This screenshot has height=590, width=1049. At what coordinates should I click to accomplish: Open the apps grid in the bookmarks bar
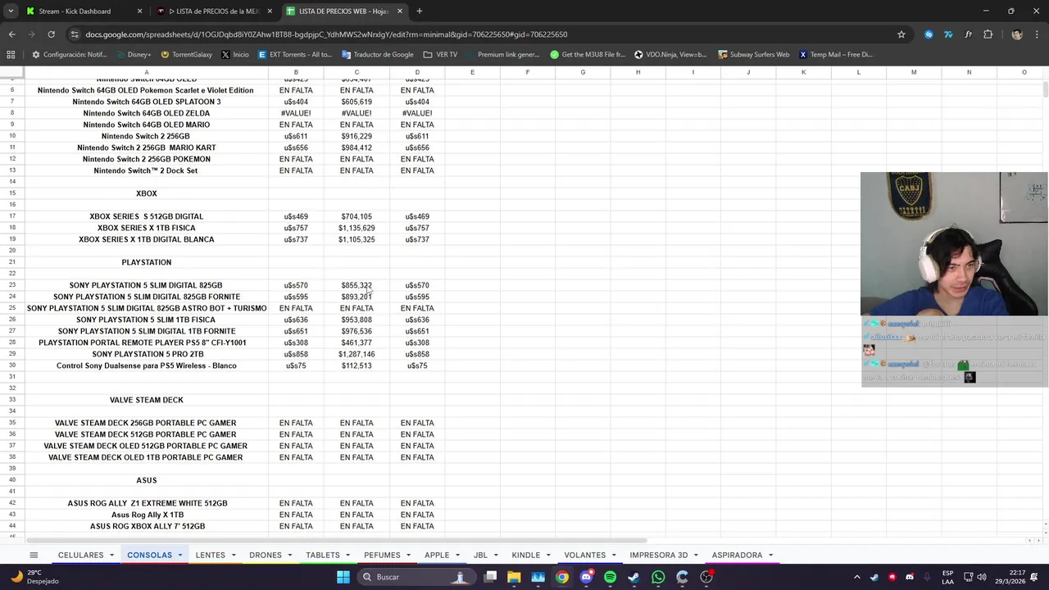click(x=11, y=54)
